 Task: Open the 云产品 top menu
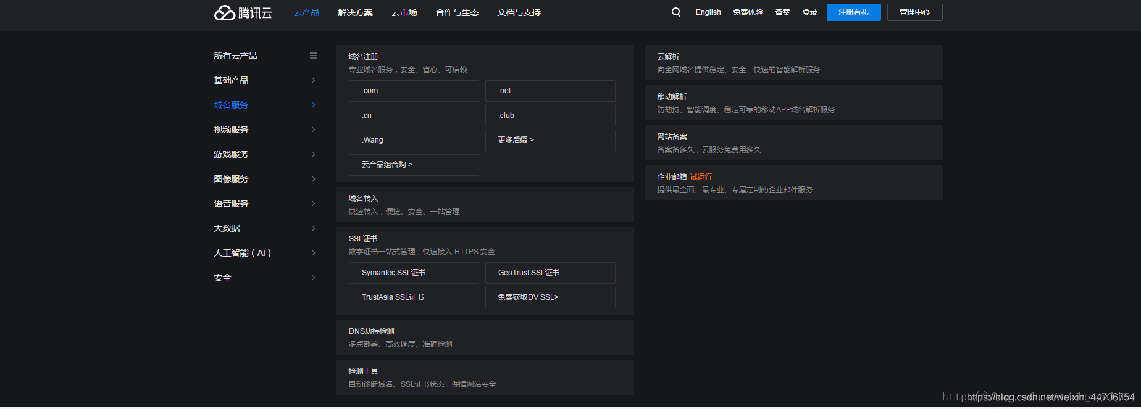(x=306, y=12)
